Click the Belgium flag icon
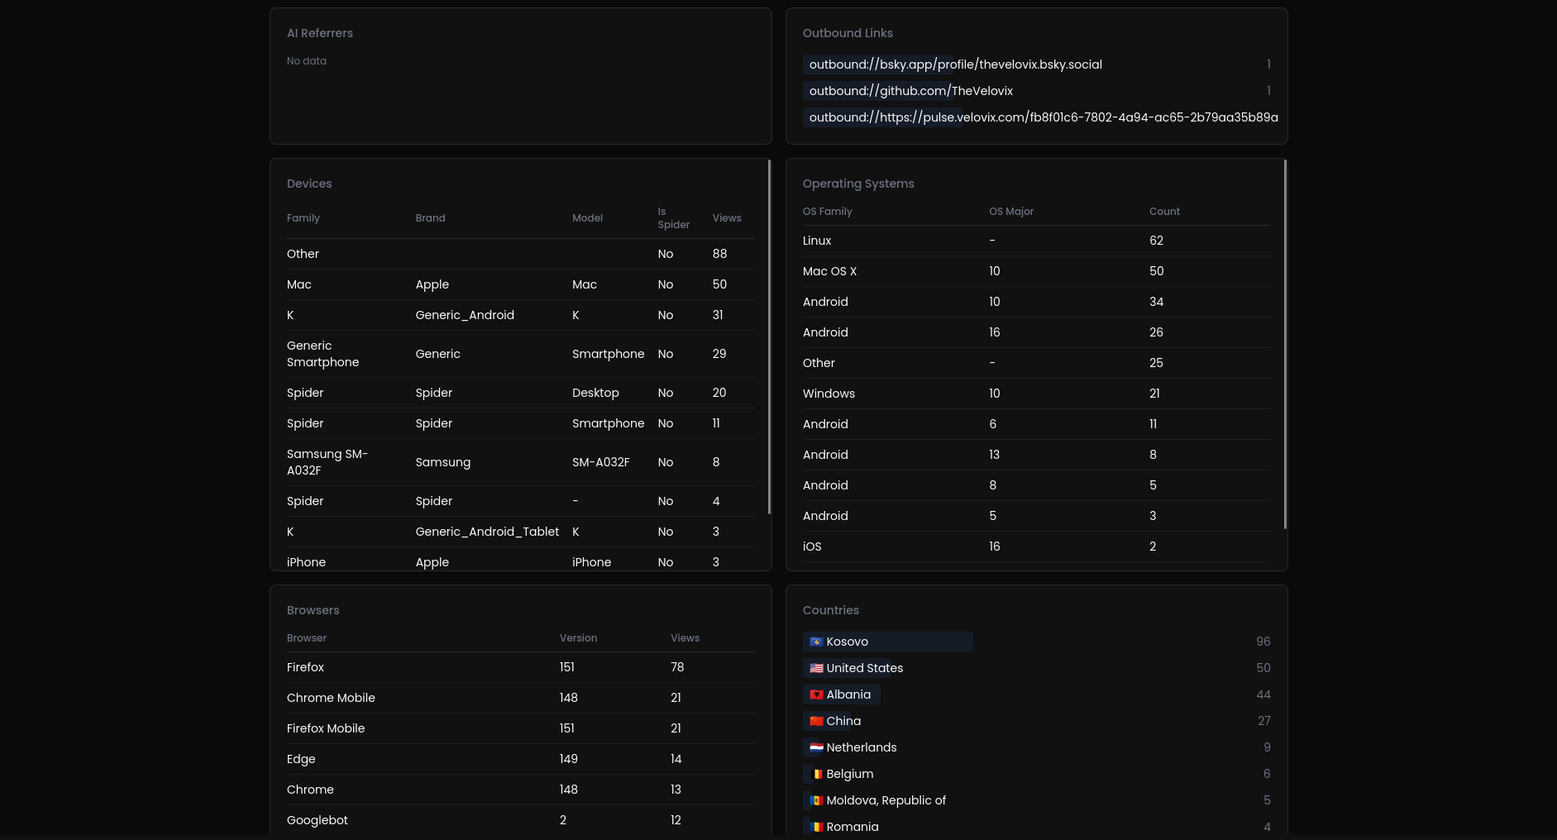The image size is (1557, 840). click(816, 774)
